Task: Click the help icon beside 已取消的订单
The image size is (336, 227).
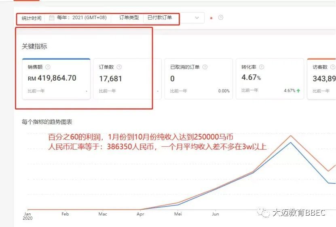Action: (x=205, y=67)
